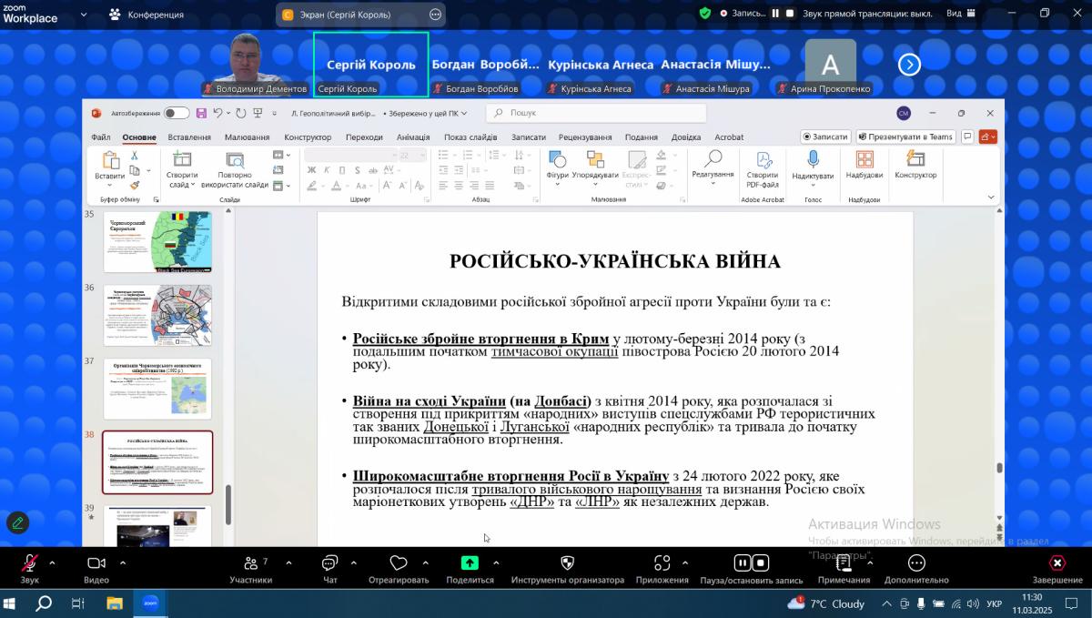Toggle the AutoSave switch

tap(177, 114)
